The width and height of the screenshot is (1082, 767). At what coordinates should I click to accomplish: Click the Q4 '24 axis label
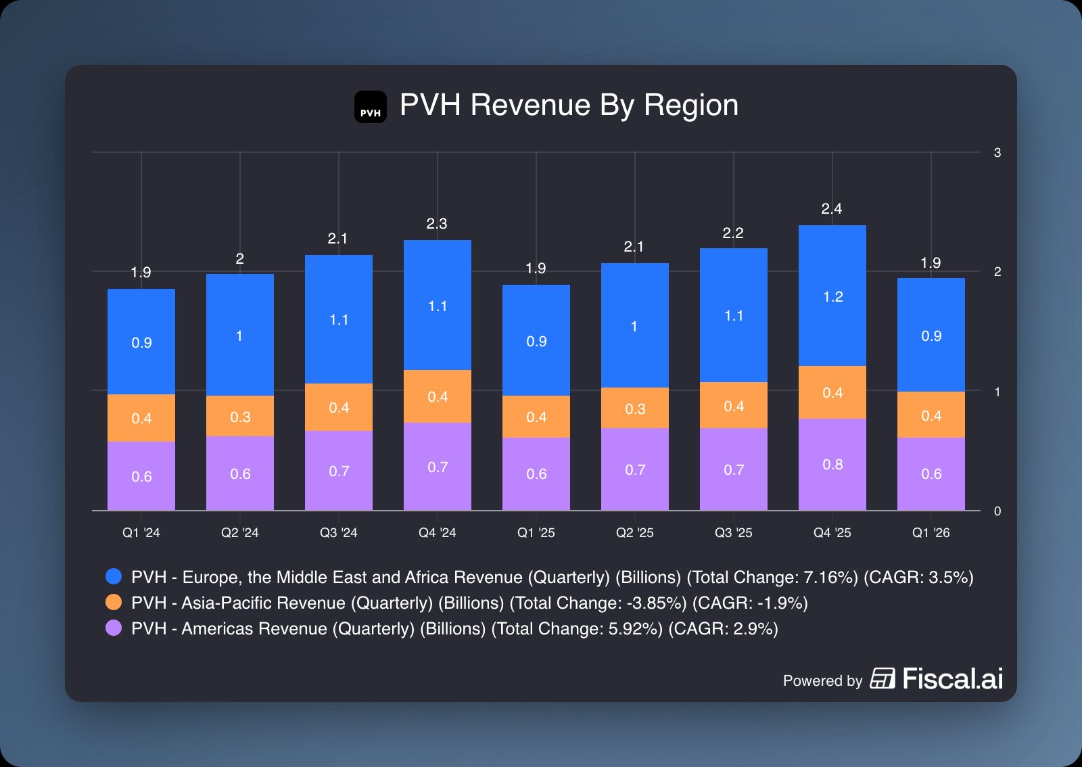point(438,532)
